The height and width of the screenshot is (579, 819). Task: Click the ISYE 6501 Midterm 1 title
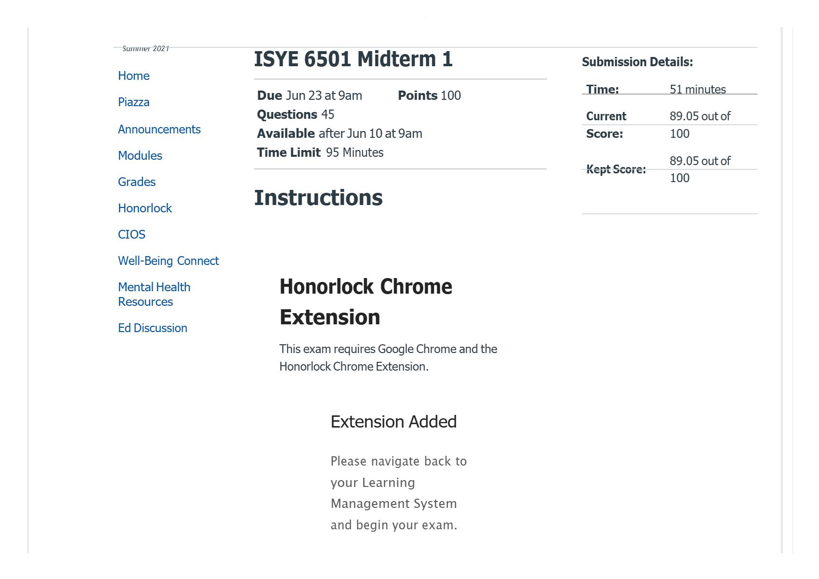353,59
